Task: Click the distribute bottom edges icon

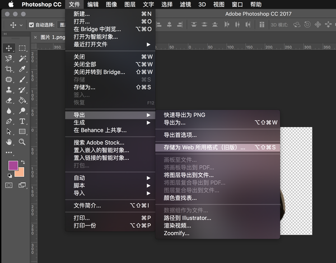Action: (x=215, y=25)
